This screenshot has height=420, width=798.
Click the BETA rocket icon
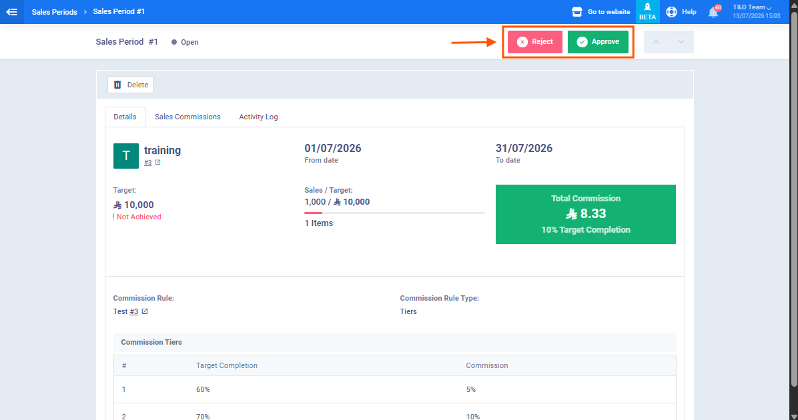click(x=647, y=7)
